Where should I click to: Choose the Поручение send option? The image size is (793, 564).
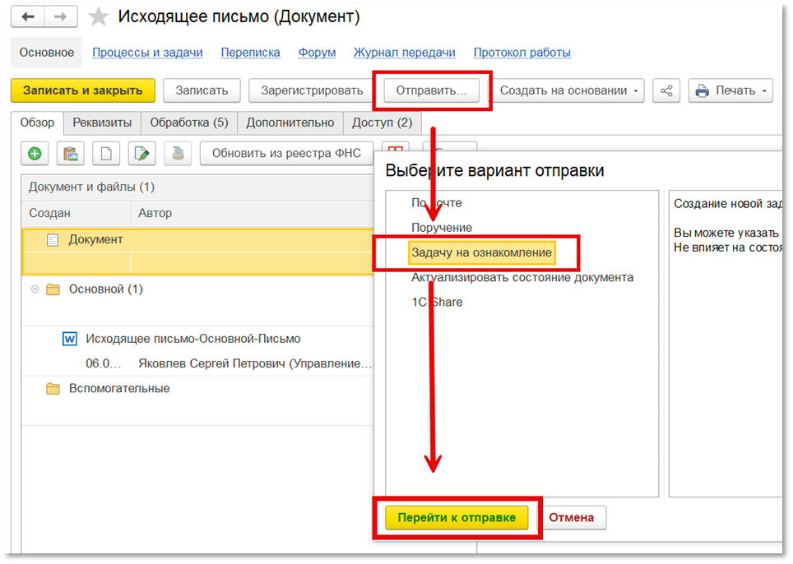point(442,228)
